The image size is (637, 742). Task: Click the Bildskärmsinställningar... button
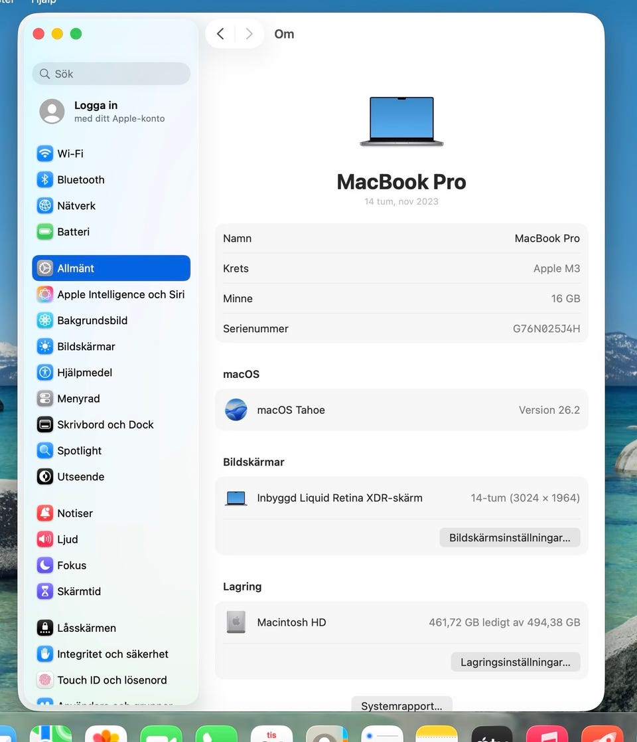510,537
